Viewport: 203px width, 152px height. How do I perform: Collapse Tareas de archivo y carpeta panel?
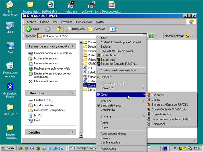72,46
